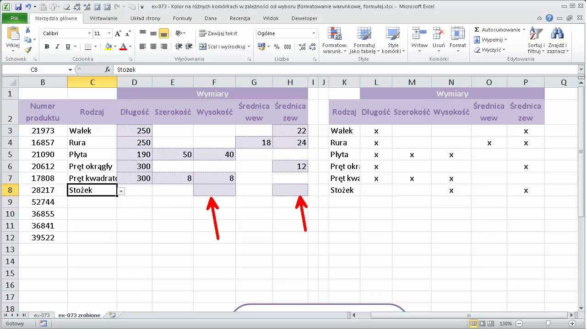Click the Align Top icon
This screenshot has width=586, height=329.
143,33
